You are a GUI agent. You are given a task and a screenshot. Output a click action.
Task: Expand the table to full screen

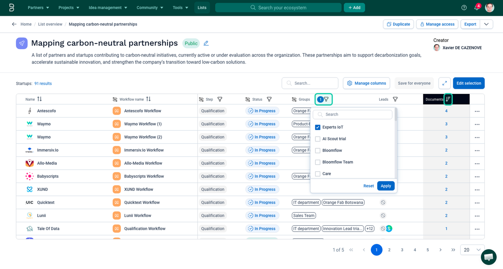[445, 83]
